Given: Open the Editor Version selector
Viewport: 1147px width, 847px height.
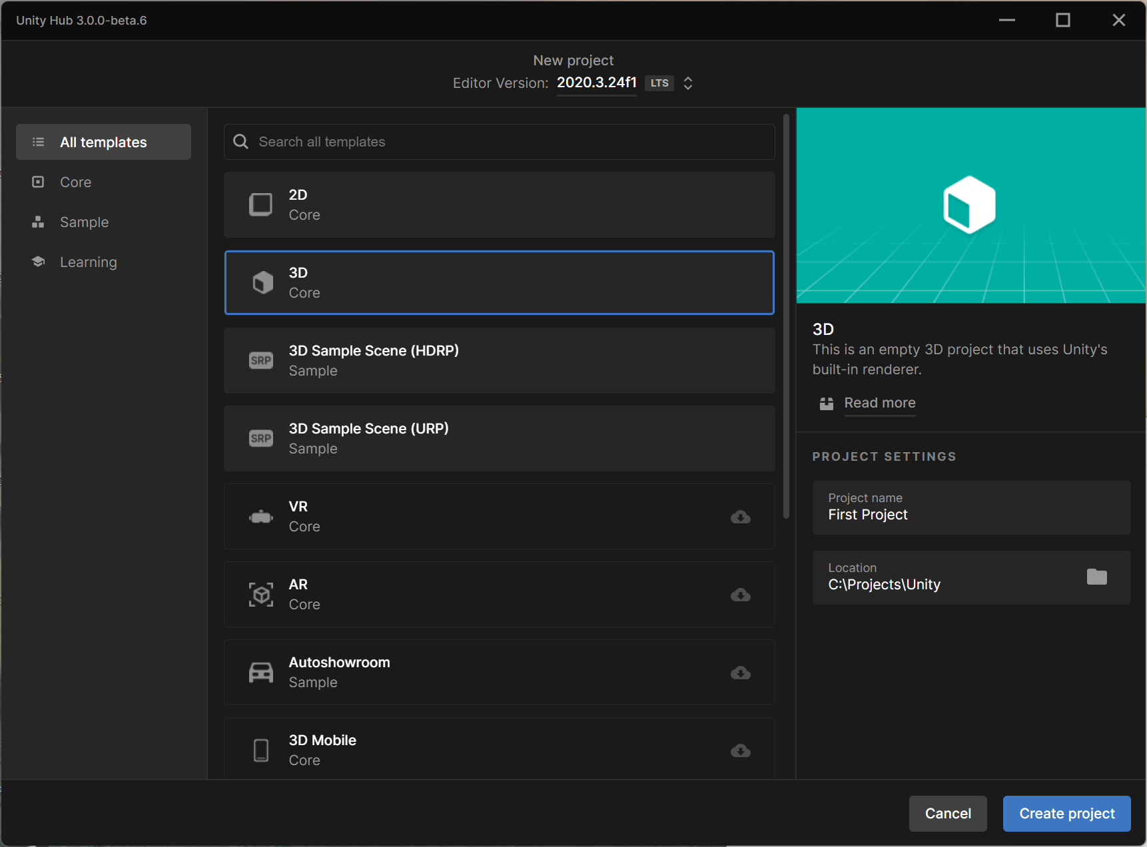Looking at the screenshot, I should (x=687, y=83).
